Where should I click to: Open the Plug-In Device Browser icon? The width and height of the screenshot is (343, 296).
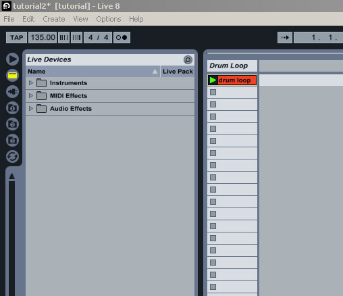(13, 91)
